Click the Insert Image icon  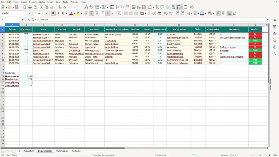134,7
